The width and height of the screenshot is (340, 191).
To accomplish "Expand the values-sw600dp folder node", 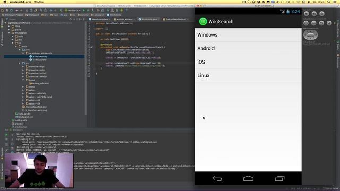I will tap(23, 93).
